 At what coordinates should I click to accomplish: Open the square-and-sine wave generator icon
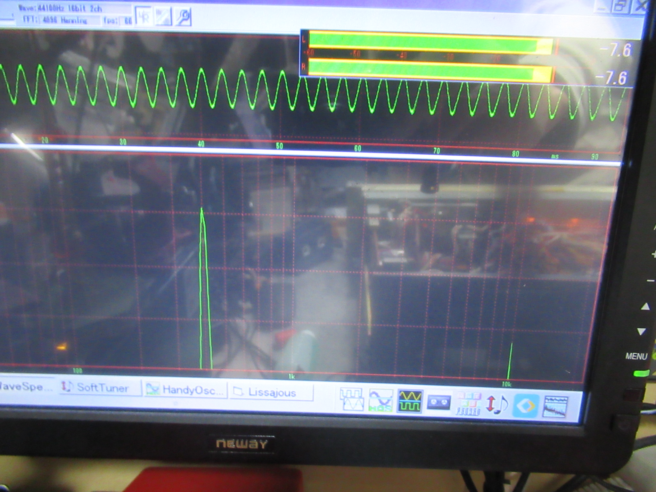pos(351,399)
